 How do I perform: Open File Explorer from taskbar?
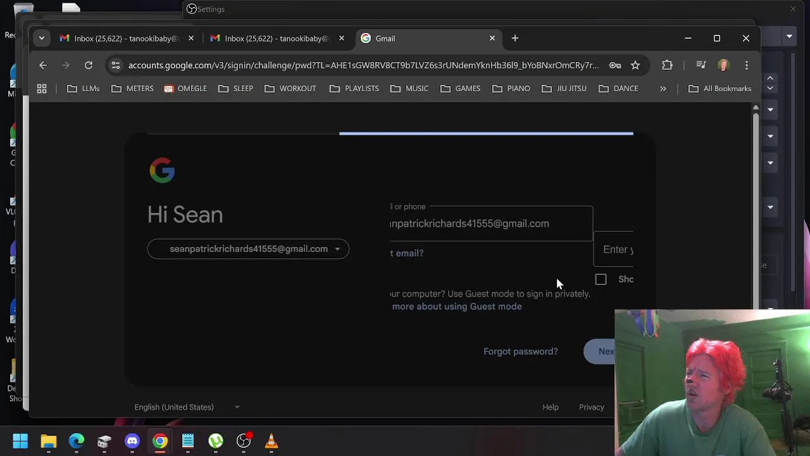tap(49, 441)
